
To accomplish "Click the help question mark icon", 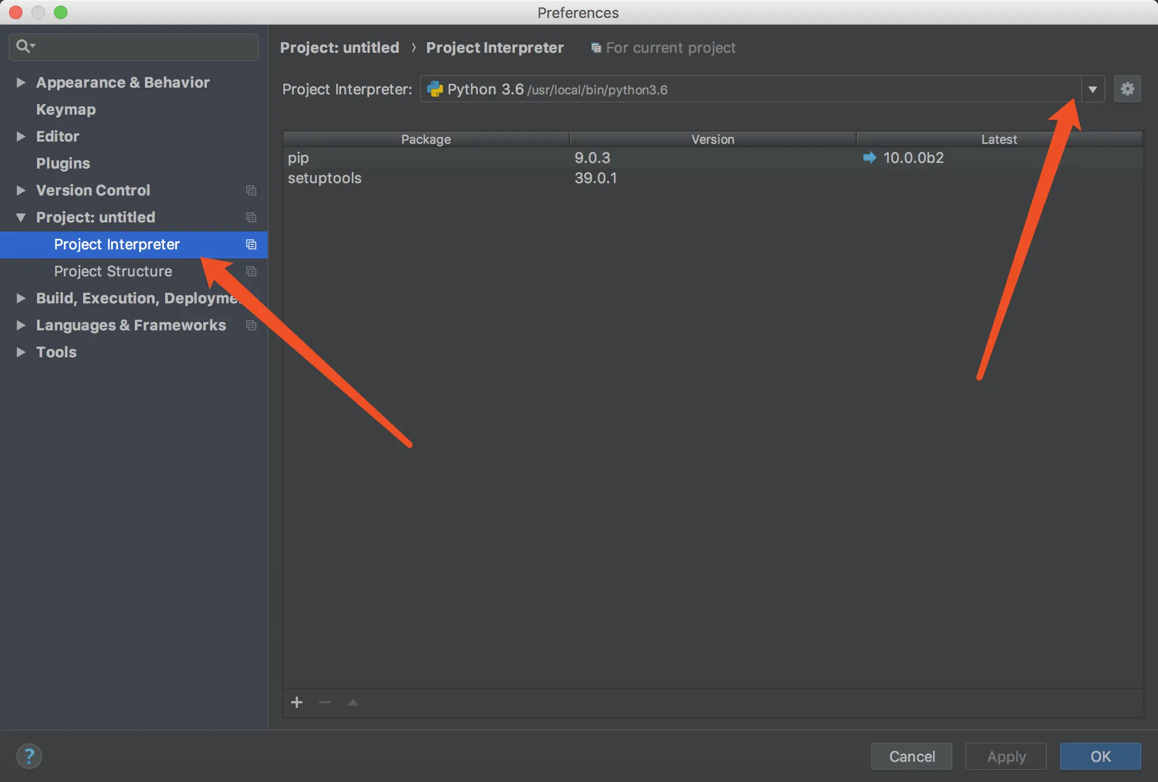I will (29, 756).
